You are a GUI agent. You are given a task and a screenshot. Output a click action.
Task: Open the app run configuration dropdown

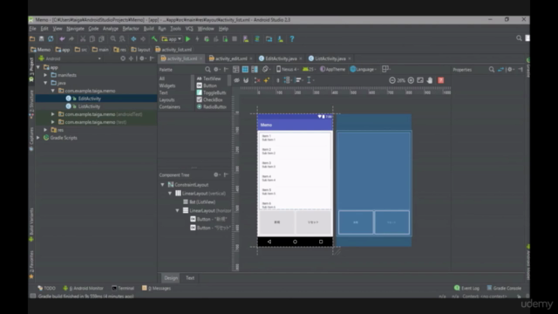coord(172,38)
